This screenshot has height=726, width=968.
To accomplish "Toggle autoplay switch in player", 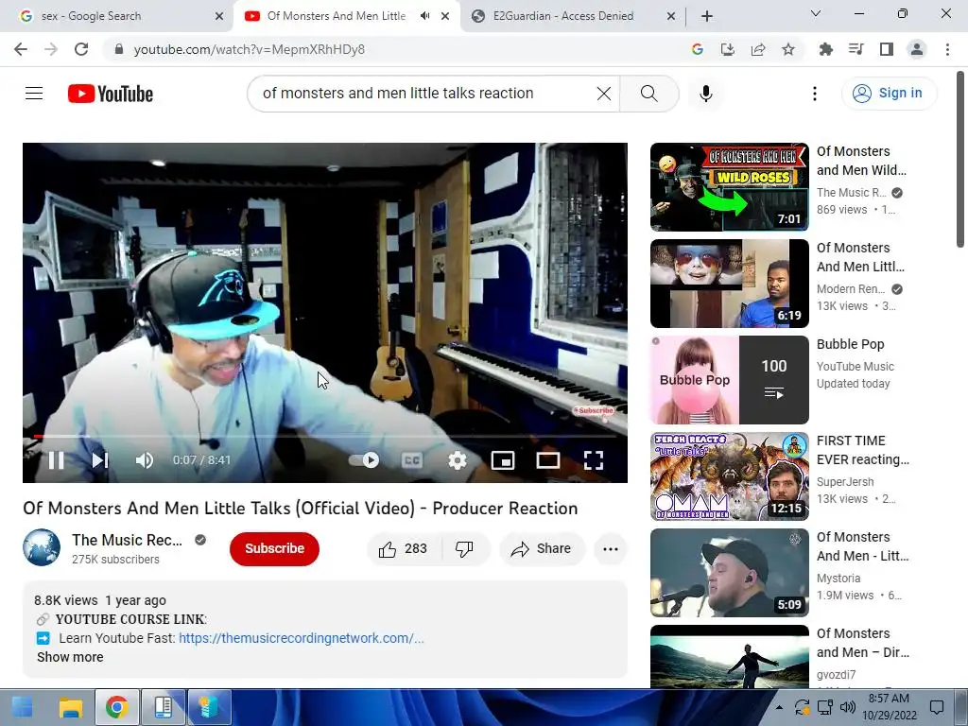I will 364,460.
